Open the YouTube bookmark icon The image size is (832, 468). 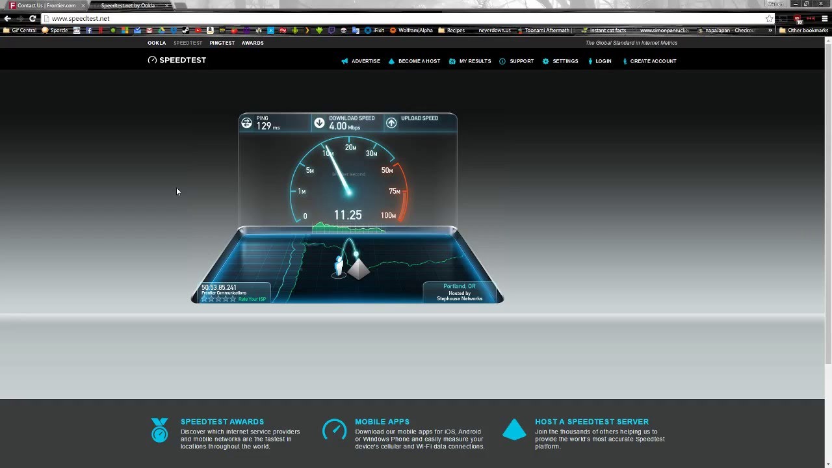(x=198, y=30)
